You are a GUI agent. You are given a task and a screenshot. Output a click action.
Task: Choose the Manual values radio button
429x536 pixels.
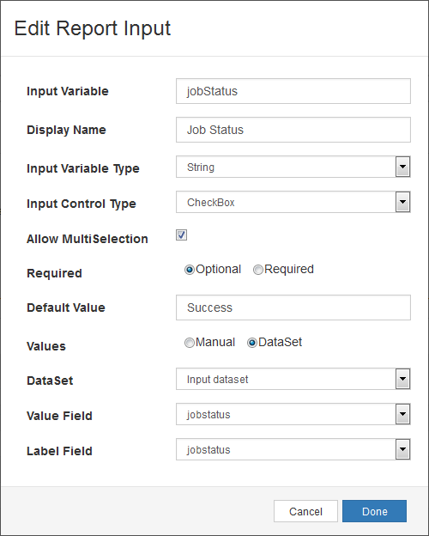pyautogui.click(x=190, y=343)
